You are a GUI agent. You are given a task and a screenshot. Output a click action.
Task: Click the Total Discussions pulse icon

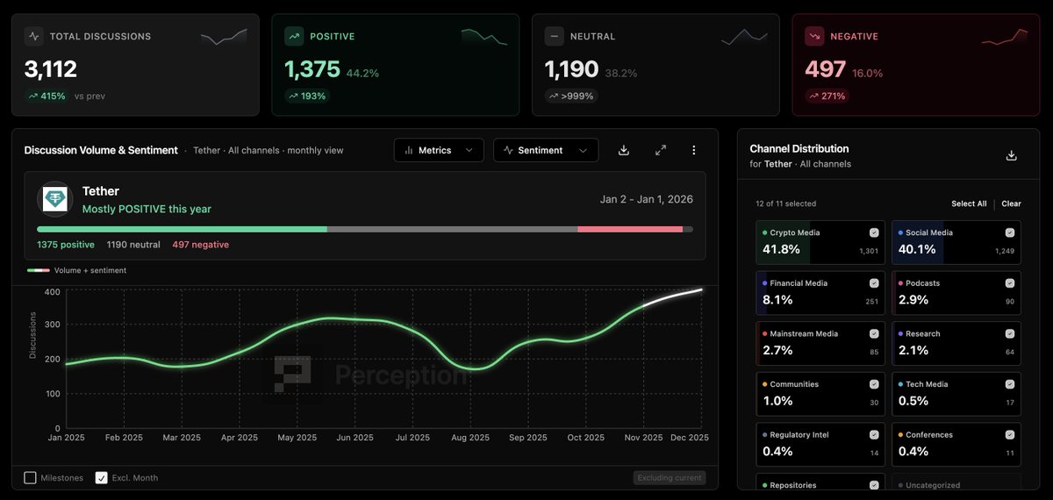coord(34,37)
